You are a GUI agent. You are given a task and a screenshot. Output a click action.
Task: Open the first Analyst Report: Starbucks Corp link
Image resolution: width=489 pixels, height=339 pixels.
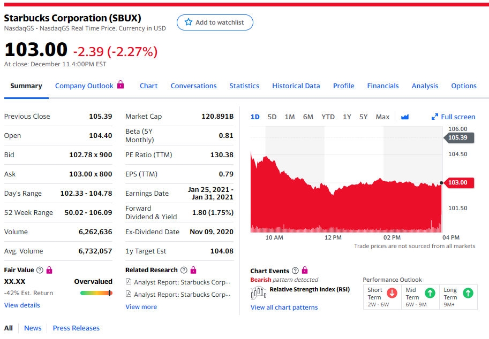182,282
